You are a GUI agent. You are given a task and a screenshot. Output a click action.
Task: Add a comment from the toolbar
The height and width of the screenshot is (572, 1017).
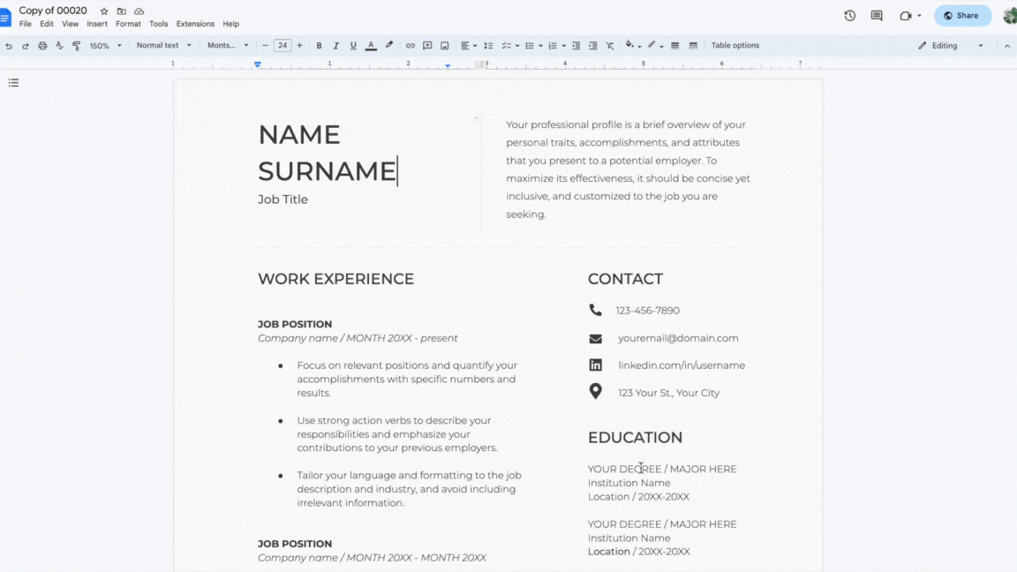pos(427,45)
